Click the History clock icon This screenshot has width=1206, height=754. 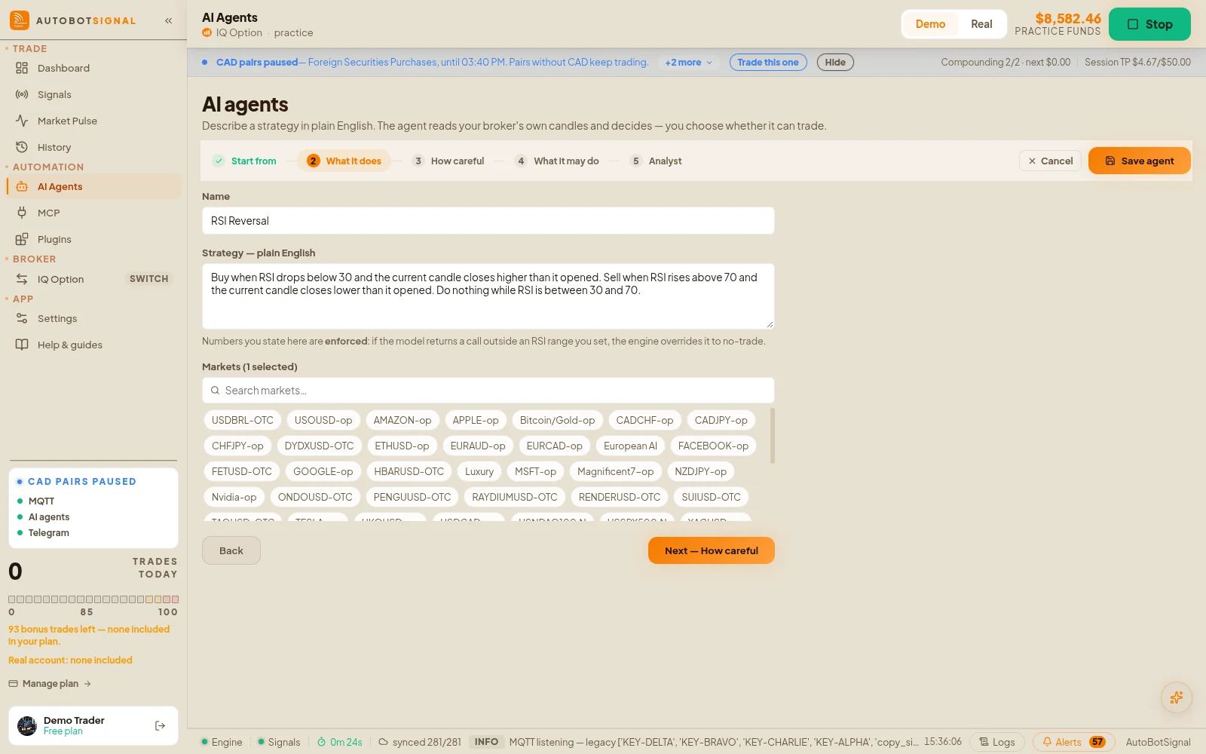click(x=22, y=147)
